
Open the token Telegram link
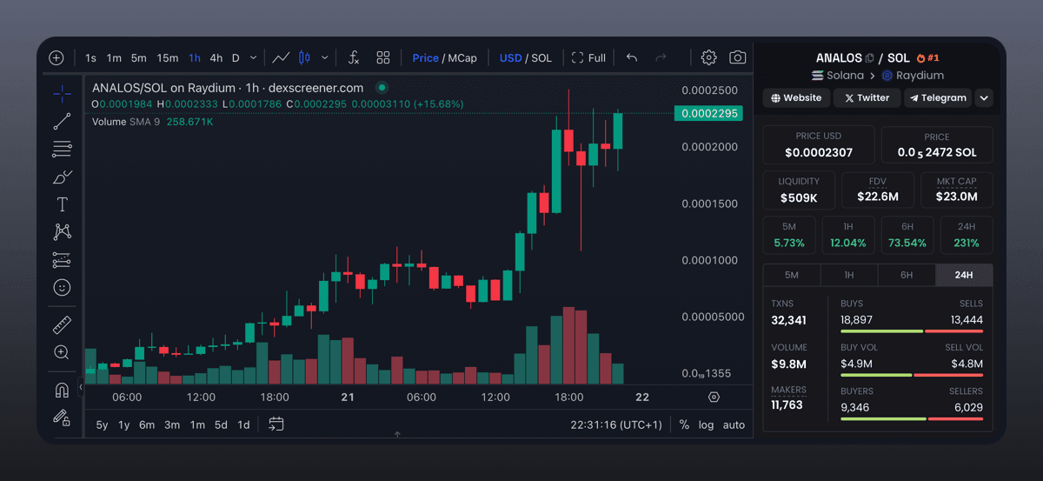[938, 97]
